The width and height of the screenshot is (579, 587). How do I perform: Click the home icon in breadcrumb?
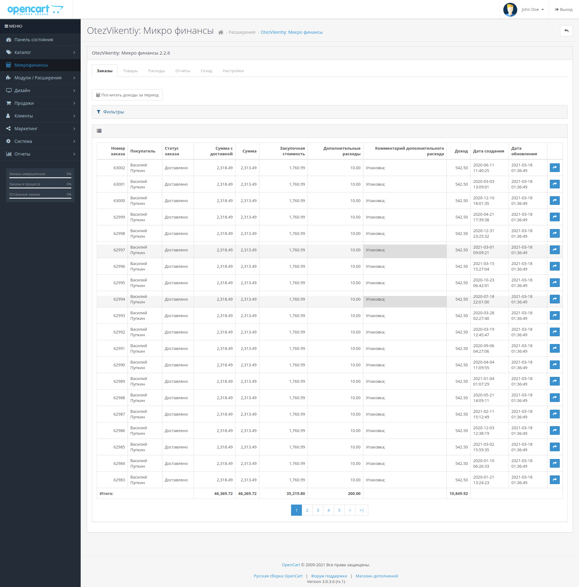tap(221, 33)
